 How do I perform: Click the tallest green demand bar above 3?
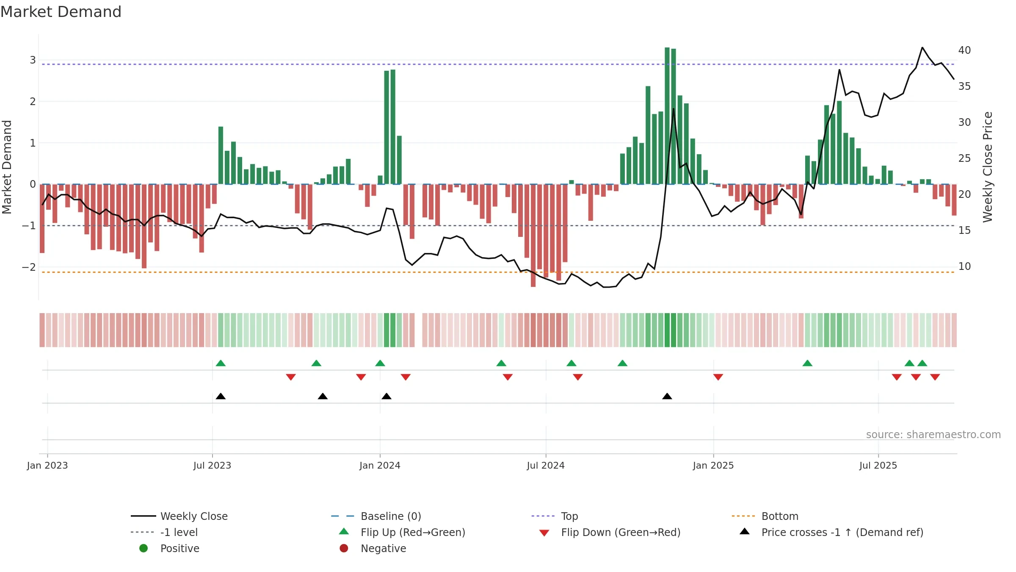coord(667,116)
